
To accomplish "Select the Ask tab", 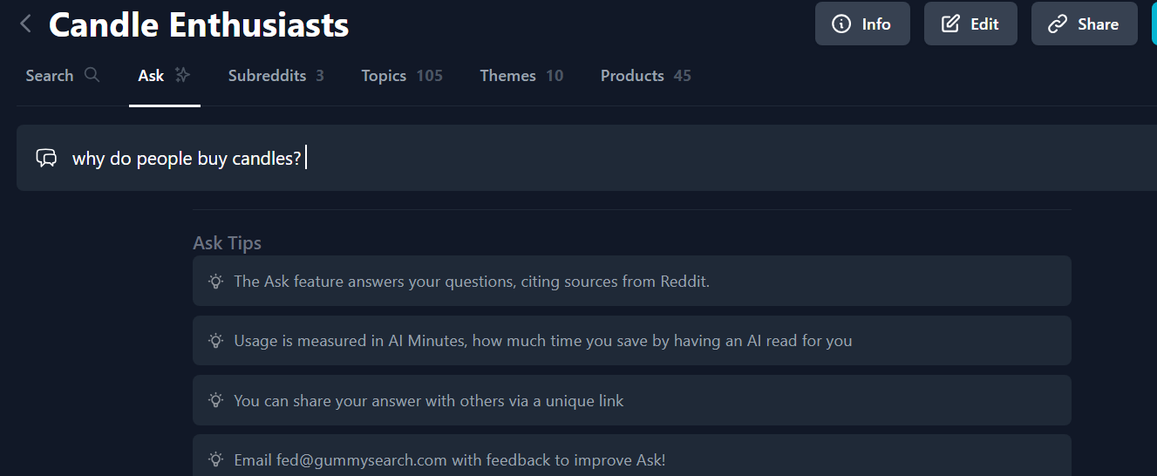I will tap(164, 76).
